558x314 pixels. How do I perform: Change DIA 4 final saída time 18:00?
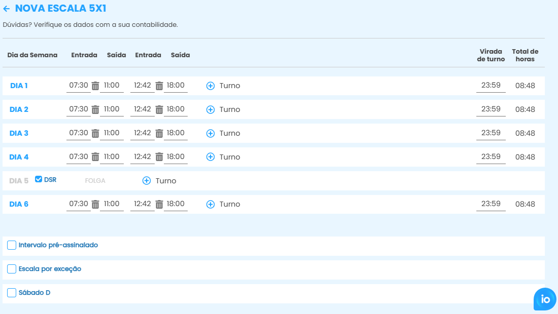click(176, 157)
